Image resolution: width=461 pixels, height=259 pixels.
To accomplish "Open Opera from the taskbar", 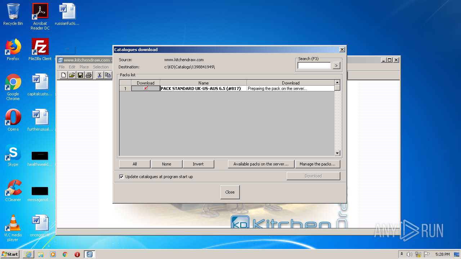I will (x=77, y=254).
